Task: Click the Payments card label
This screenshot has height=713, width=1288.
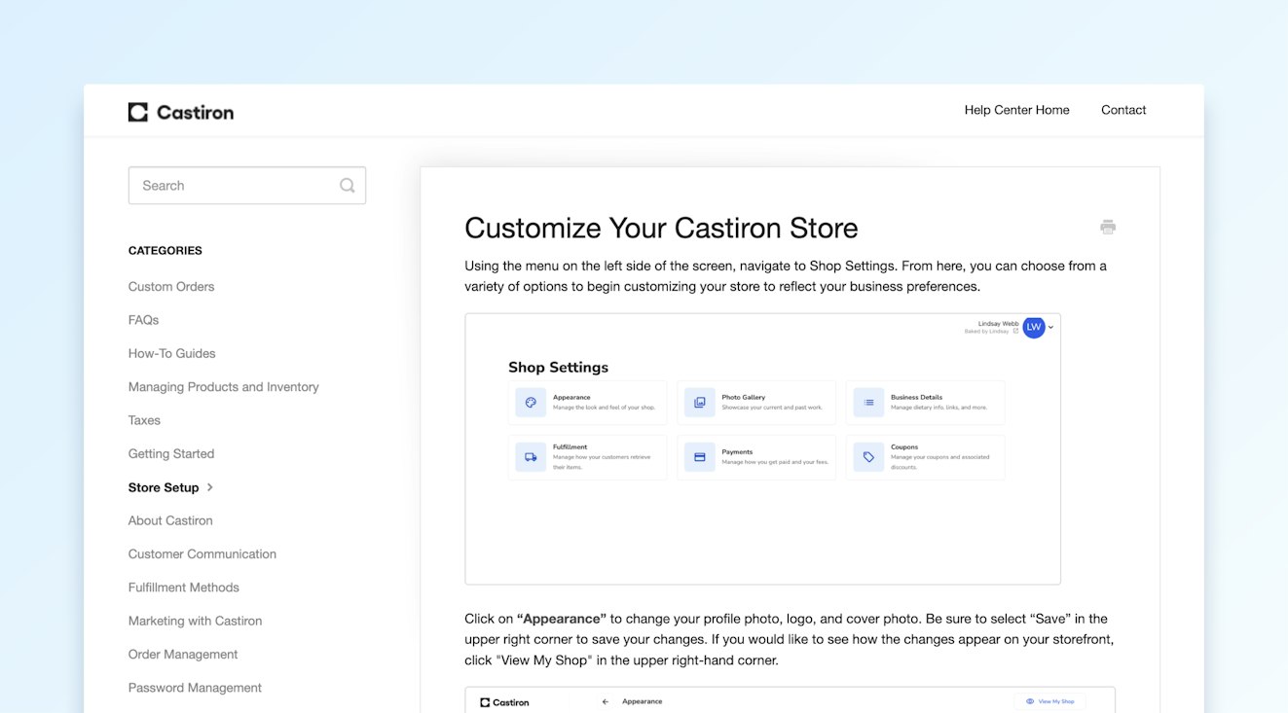Action: [737, 451]
